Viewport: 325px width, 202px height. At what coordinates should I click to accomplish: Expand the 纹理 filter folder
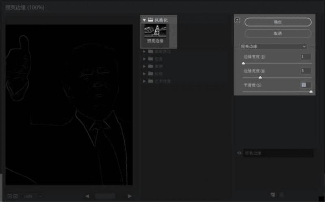pos(144,74)
